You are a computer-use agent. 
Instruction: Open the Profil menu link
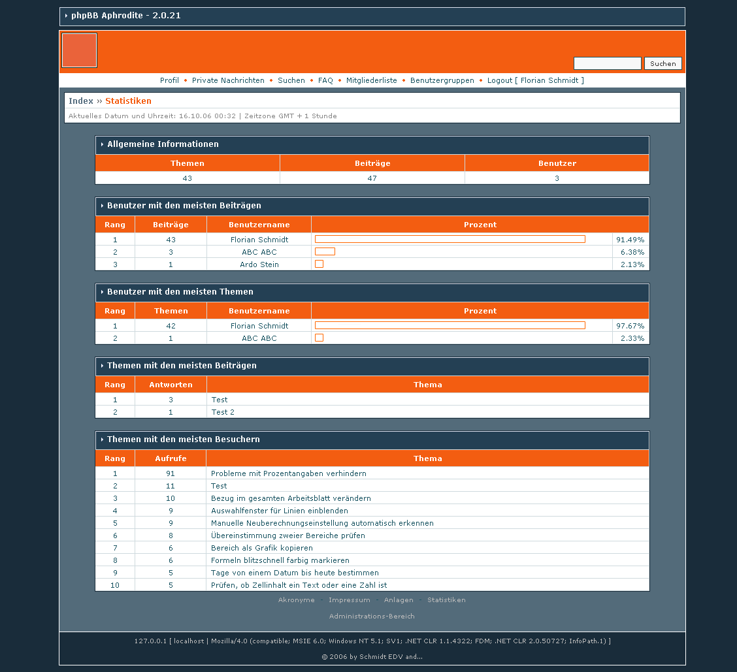click(169, 80)
